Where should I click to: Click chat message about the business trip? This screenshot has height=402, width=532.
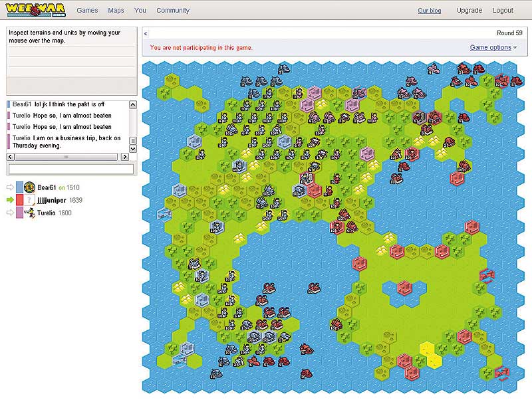(66, 142)
